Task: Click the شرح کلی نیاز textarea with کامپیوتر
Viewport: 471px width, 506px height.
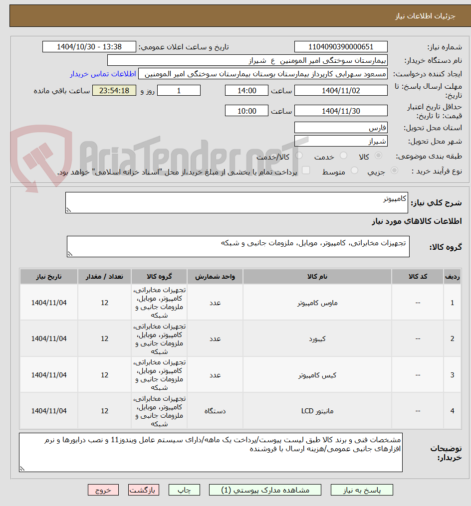Action: [x=236, y=203]
